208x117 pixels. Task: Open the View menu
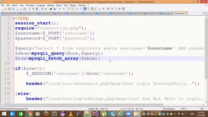click(x=22, y=5)
